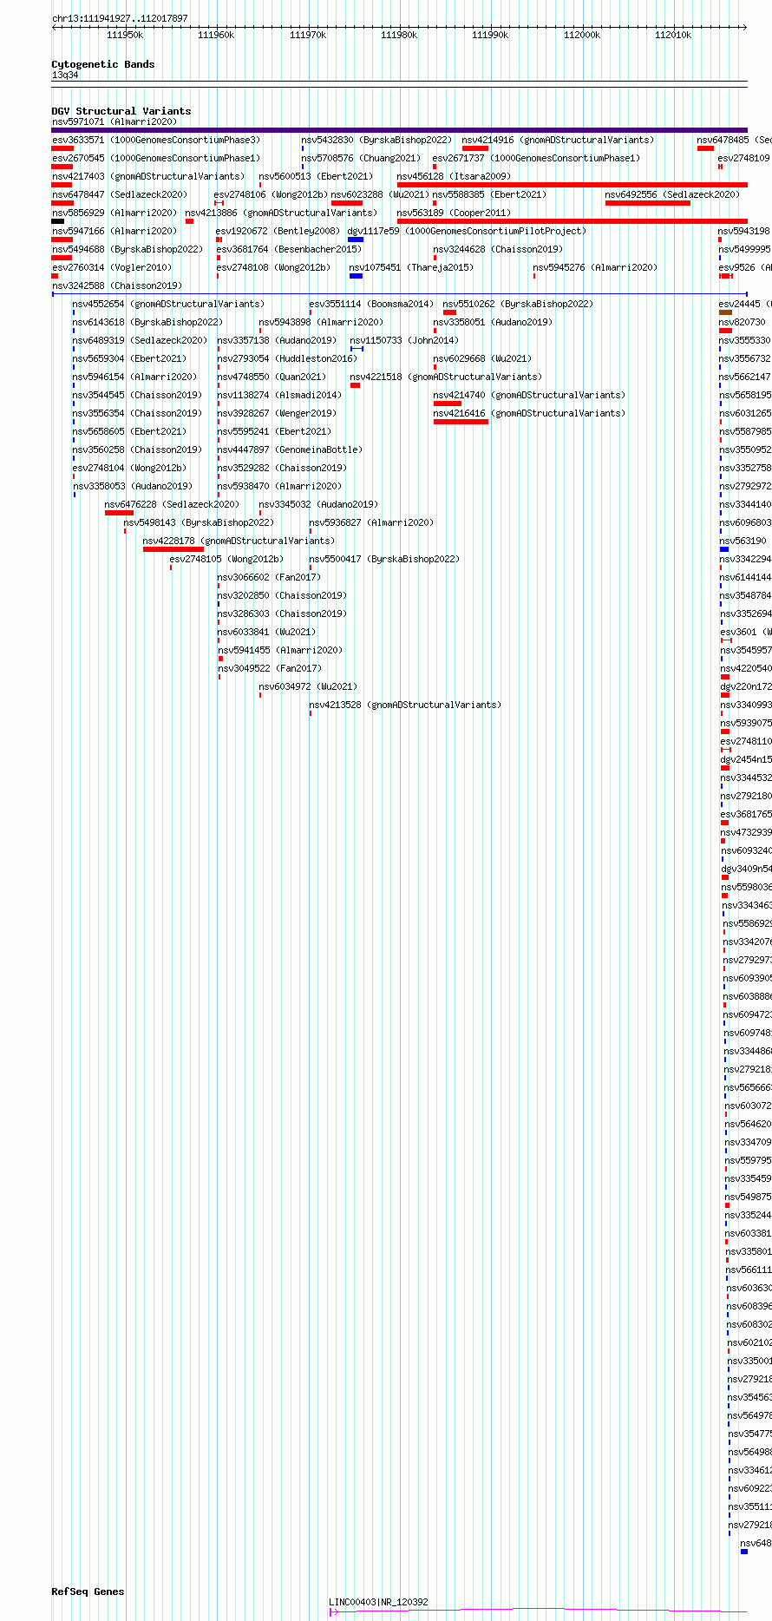Open esv2671737 variant label
The height and width of the screenshot is (1621, 772).
(537, 158)
